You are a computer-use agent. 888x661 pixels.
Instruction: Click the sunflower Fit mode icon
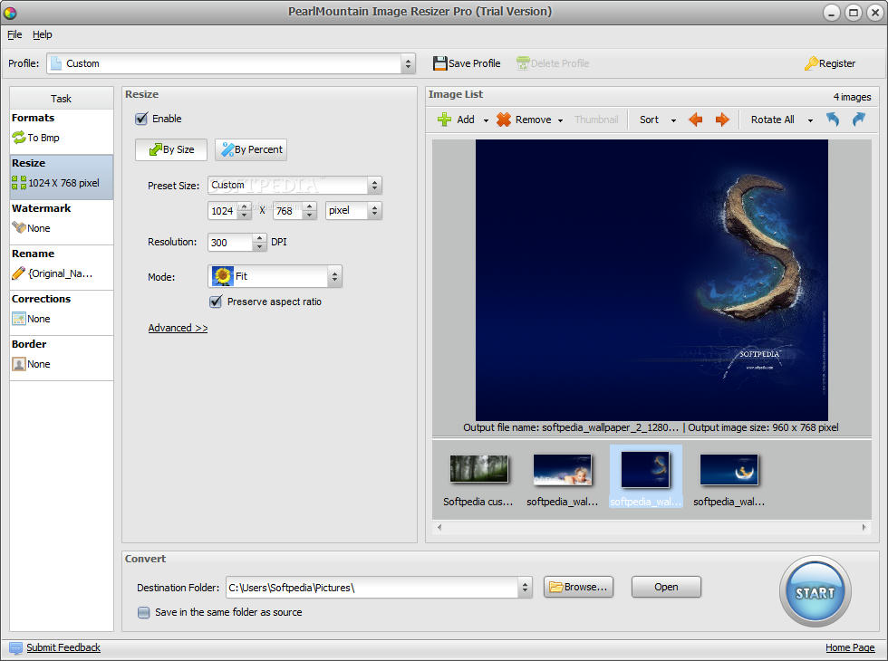point(223,276)
